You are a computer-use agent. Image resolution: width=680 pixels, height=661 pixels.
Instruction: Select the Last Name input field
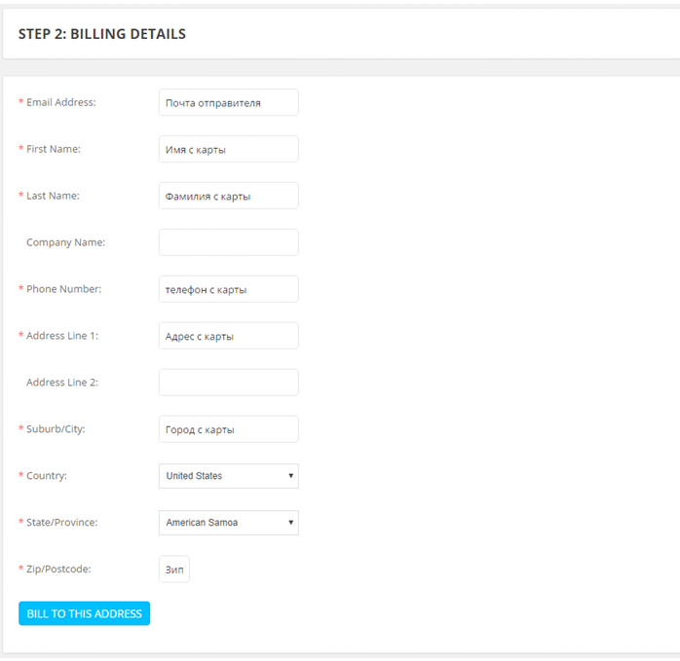pyautogui.click(x=228, y=196)
